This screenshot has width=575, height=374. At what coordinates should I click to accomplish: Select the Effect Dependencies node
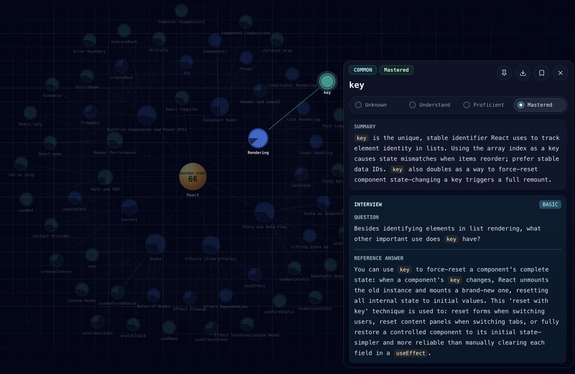coord(226,295)
